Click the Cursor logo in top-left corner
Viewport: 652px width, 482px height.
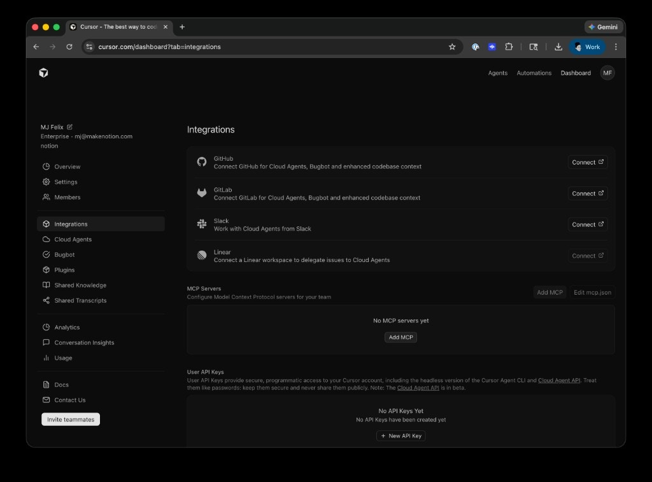coord(43,73)
